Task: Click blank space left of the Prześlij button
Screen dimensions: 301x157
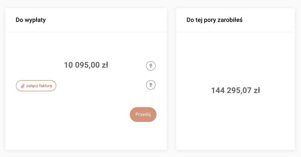Action: 78,114
